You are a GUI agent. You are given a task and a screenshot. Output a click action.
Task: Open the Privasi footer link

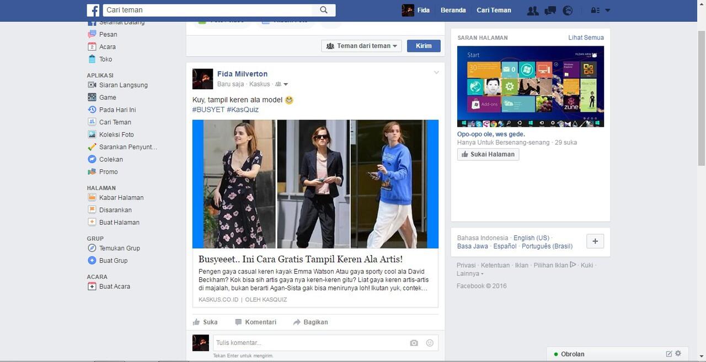pos(466,265)
